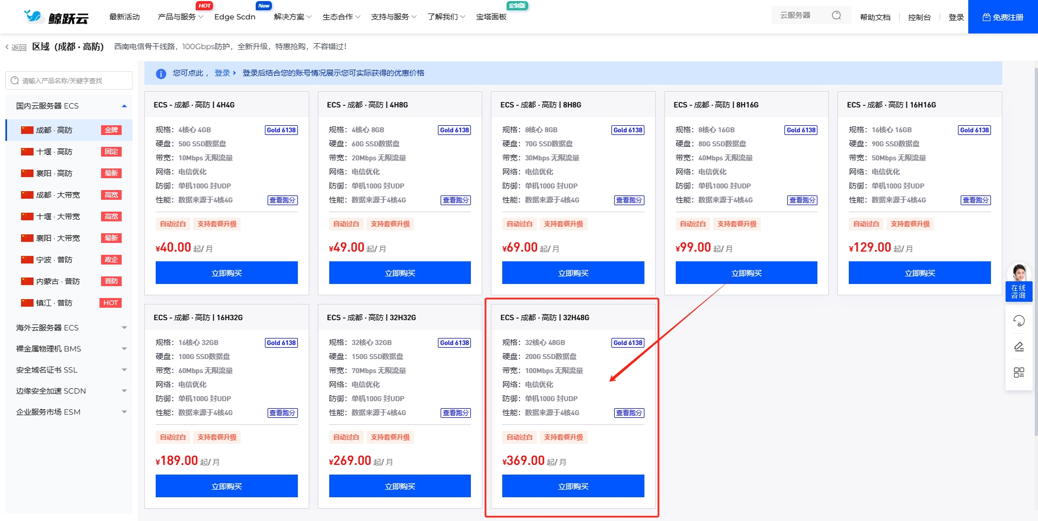Click the headset support icon on right sidebar
The height and width of the screenshot is (521, 1038).
click(x=1019, y=321)
